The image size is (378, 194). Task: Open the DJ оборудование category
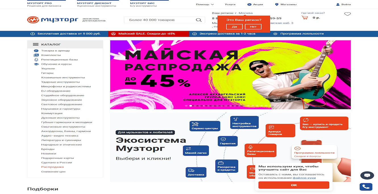pos(56,91)
